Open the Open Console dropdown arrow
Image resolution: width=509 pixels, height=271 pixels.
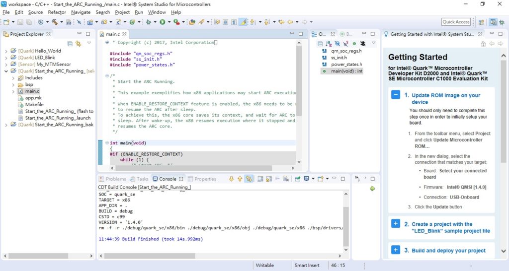tap(327, 179)
